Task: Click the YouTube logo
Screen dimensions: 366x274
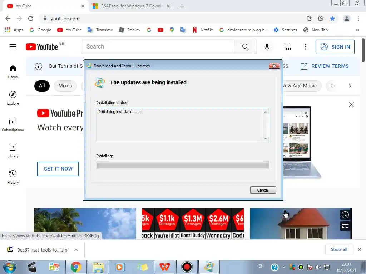Action: point(42,47)
